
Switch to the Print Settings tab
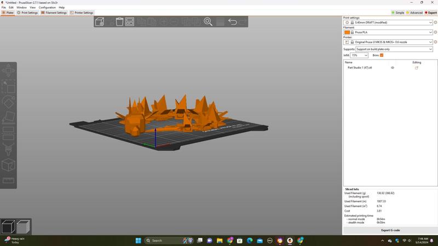pyautogui.click(x=27, y=13)
